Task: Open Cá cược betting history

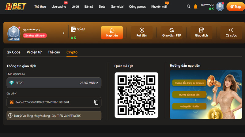Action: point(231,33)
